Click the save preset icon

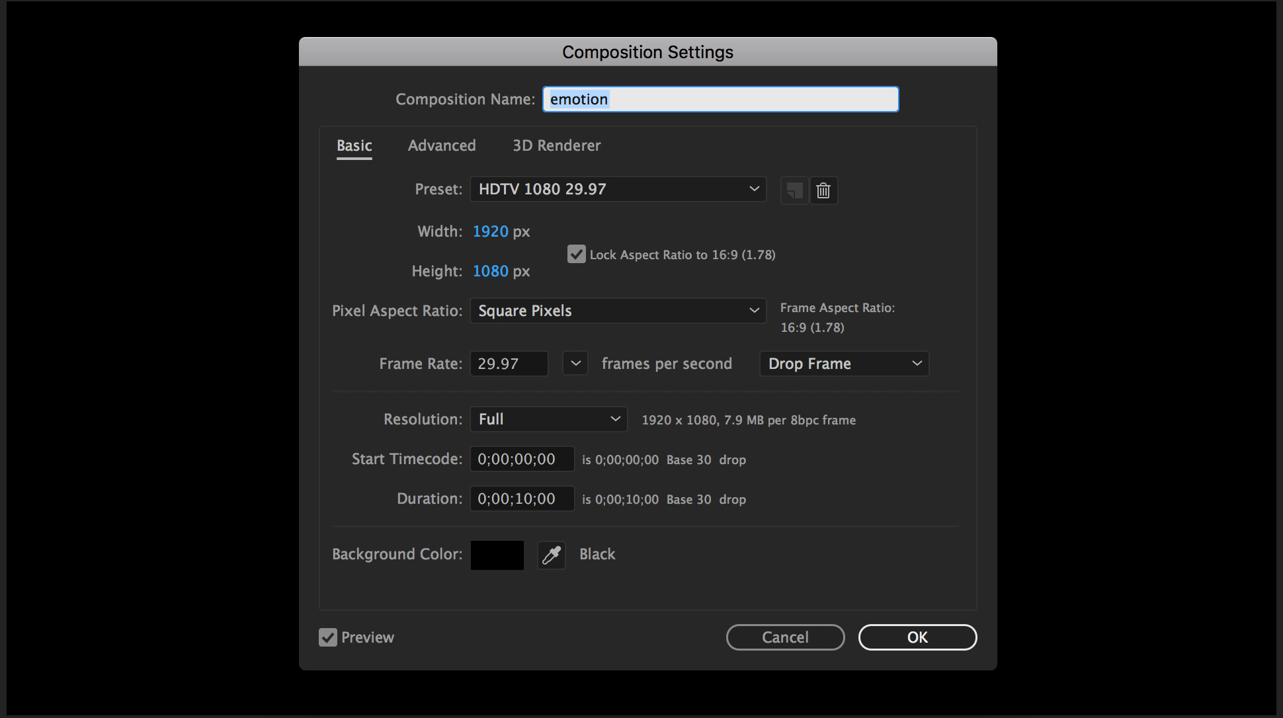tap(794, 190)
